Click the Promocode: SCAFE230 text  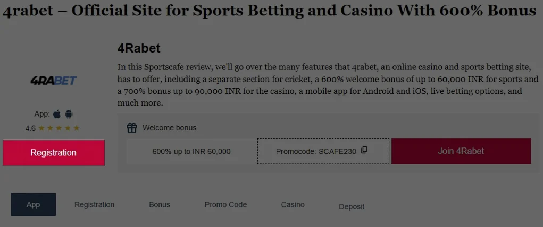316,152
